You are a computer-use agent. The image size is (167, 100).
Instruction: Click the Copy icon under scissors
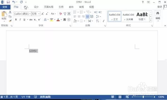pos(10,16)
